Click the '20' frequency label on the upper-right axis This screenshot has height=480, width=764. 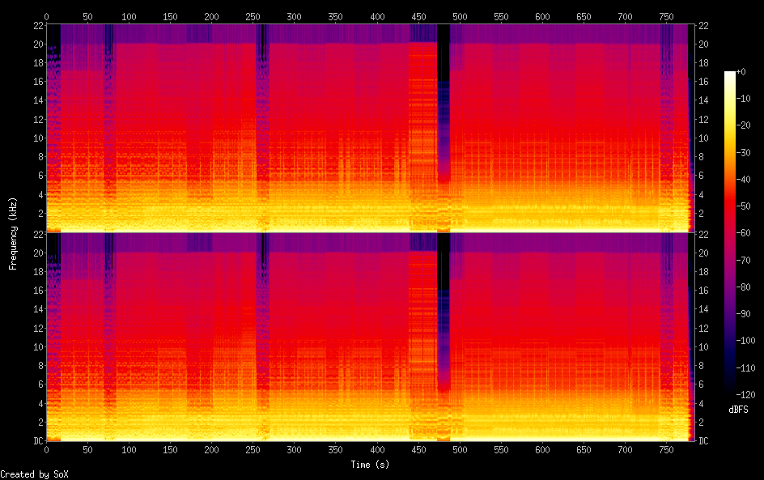click(x=703, y=45)
